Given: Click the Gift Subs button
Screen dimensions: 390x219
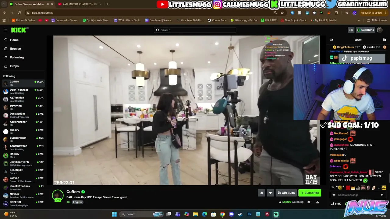Looking at the screenshot, I should coord(286,193).
